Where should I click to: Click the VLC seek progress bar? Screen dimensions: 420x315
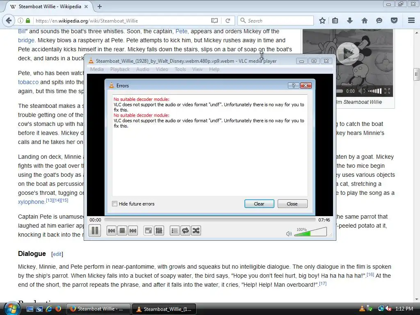[210, 220]
